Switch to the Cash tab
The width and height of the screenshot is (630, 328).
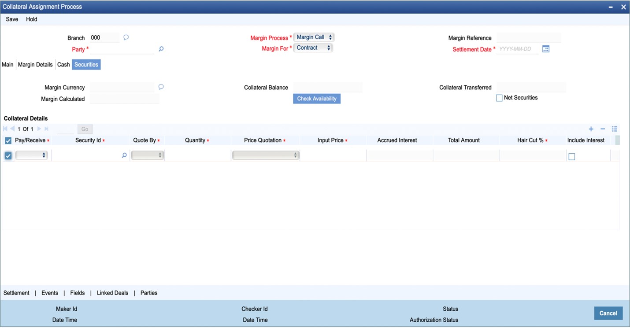[x=63, y=65]
